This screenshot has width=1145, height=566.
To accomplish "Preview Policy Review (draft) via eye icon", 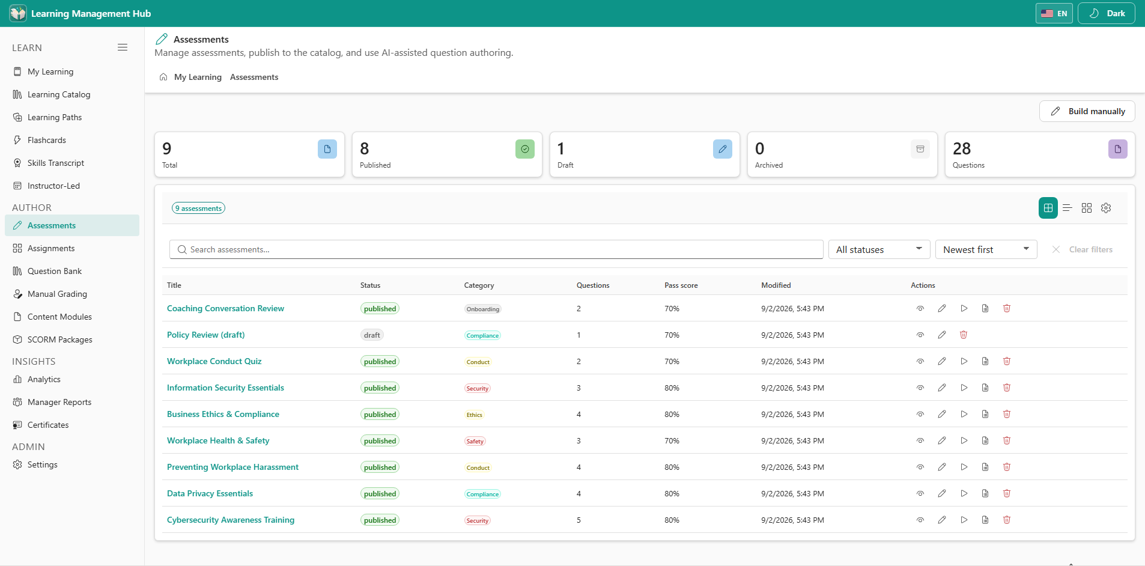I will tap(920, 335).
